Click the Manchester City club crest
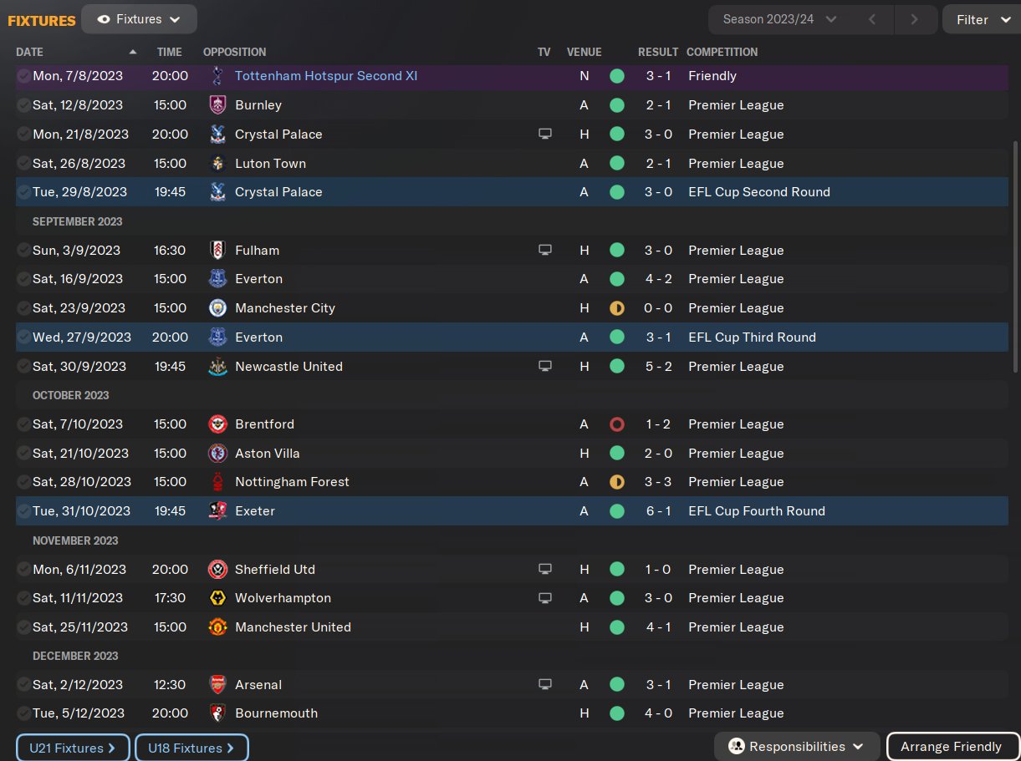Viewport: 1021px width, 761px height. click(x=217, y=308)
